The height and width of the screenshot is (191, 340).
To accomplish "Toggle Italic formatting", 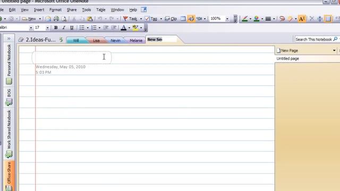I will 64,28.
